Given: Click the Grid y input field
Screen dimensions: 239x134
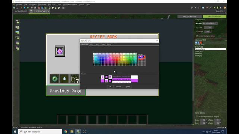Looking at the screenshot, I should 203,123.
